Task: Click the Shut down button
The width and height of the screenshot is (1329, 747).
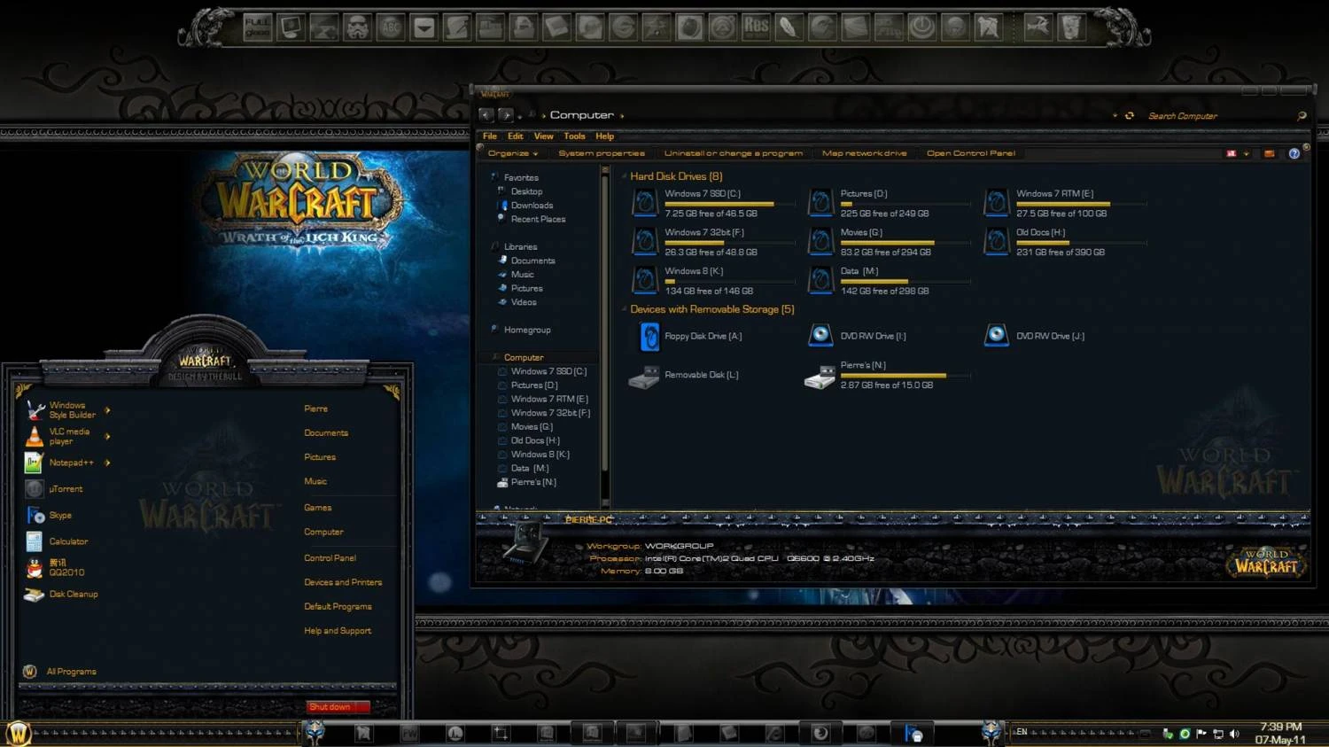Action: [x=332, y=706]
